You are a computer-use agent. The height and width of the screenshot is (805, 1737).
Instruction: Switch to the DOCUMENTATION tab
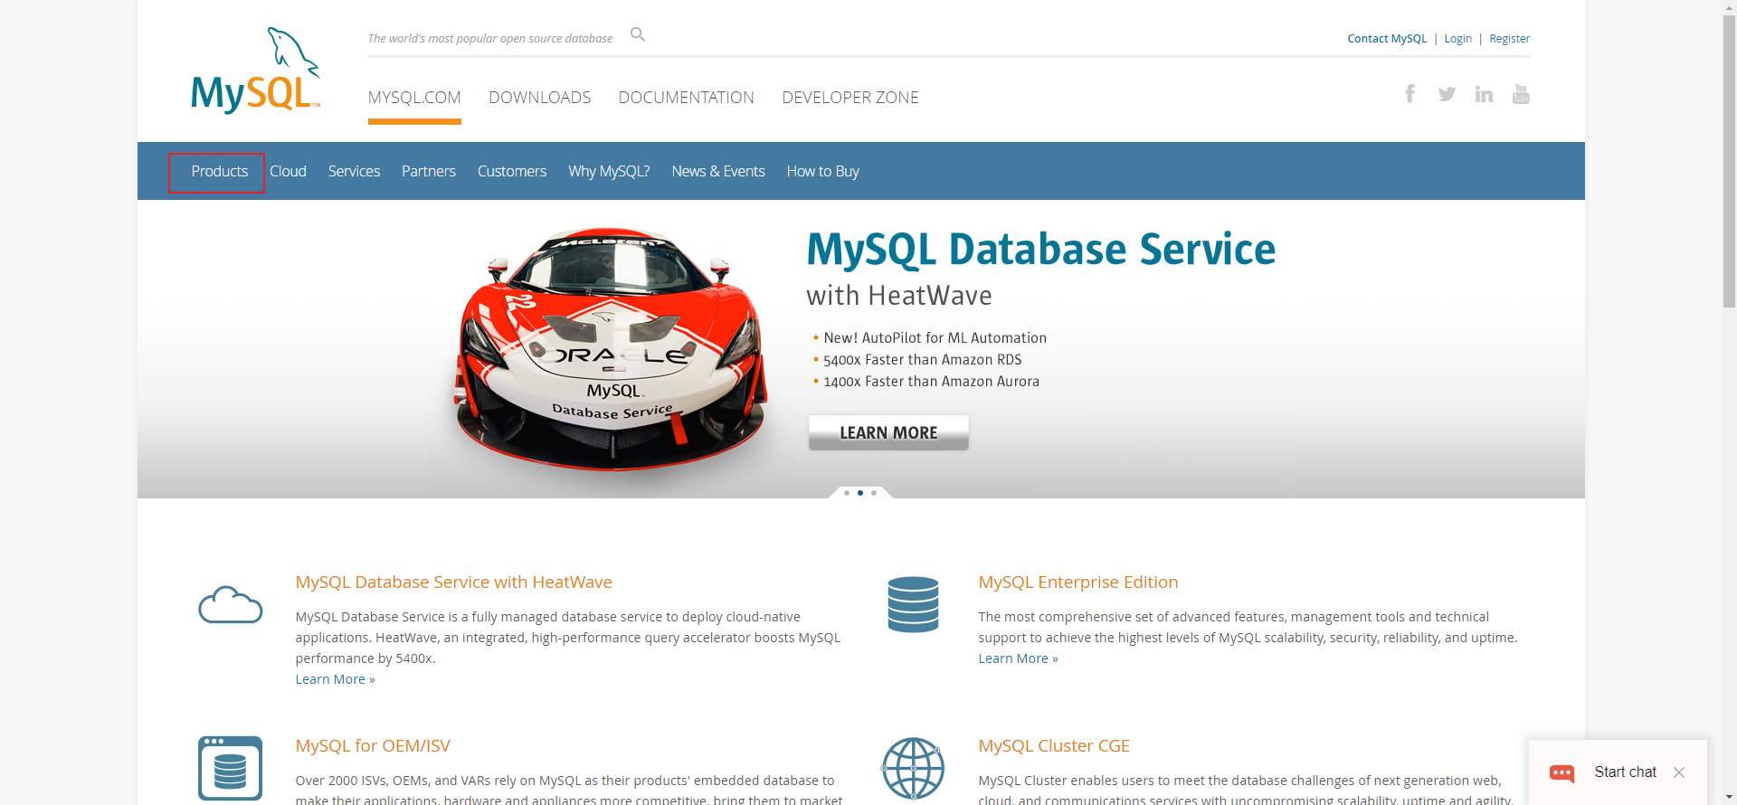tap(687, 98)
